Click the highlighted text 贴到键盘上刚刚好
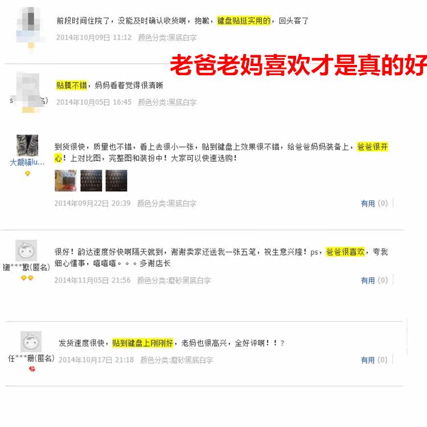The width and height of the screenshot is (427, 427). (143, 343)
